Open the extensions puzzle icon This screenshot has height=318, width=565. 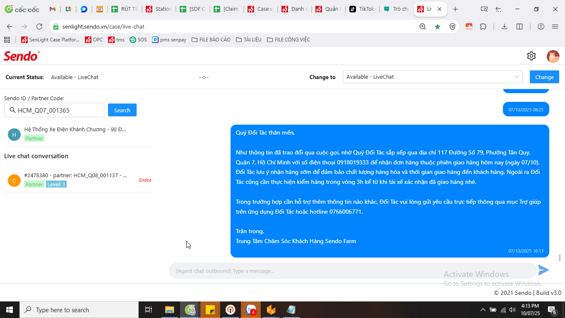(483, 26)
